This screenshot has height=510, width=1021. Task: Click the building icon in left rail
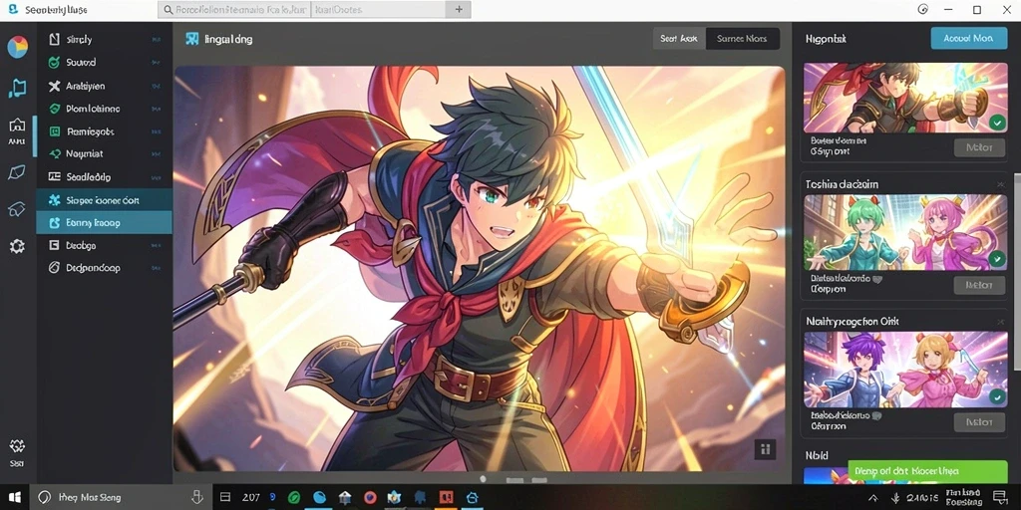click(17, 125)
